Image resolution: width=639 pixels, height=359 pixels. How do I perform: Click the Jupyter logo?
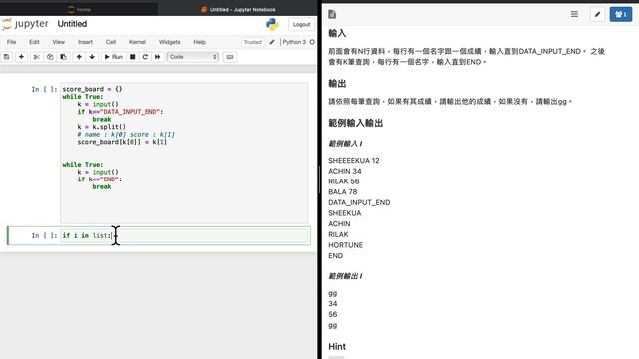pos(25,24)
